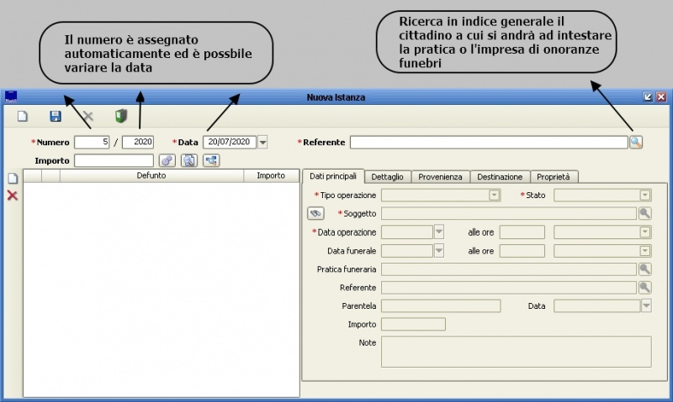Viewport: 673px width, 402px height.
Task: Click the document search icon beside Importo
Action: pos(188,160)
